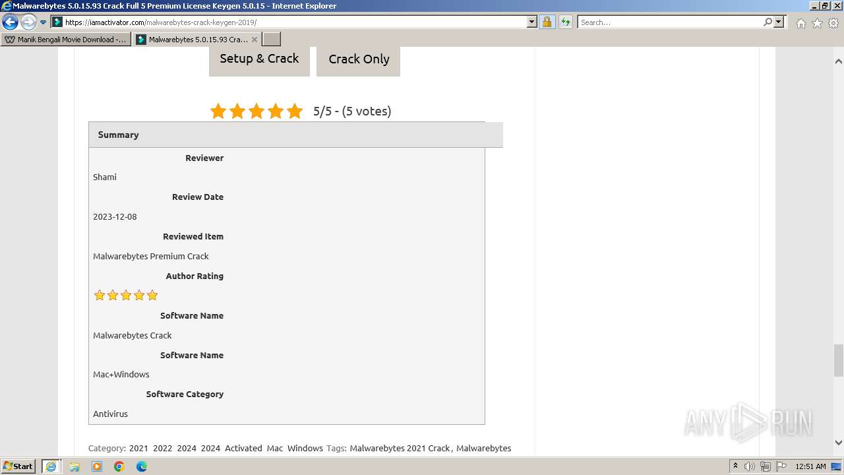
Task: Switch to Malwarebytes 5.0.15.93 Crack tab
Action: tap(198, 40)
